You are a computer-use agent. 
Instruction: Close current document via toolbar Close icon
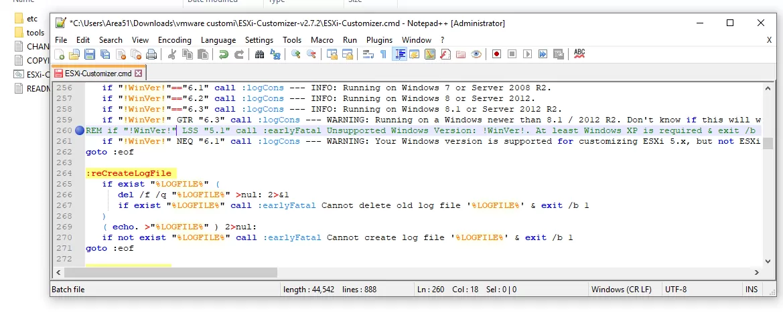(x=121, y=54)
